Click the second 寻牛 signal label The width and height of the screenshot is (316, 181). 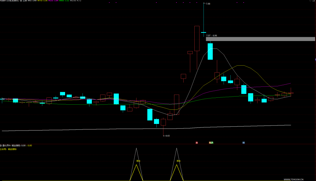pos(179,161)
